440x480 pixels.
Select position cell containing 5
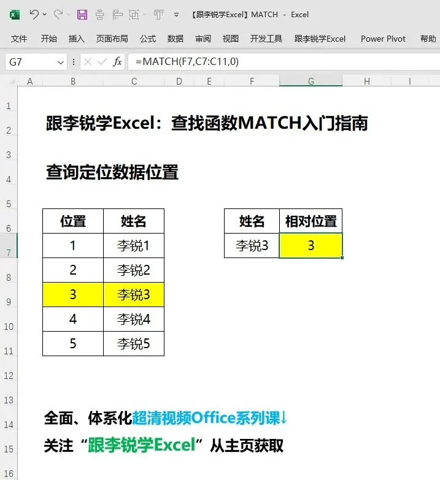73,343
